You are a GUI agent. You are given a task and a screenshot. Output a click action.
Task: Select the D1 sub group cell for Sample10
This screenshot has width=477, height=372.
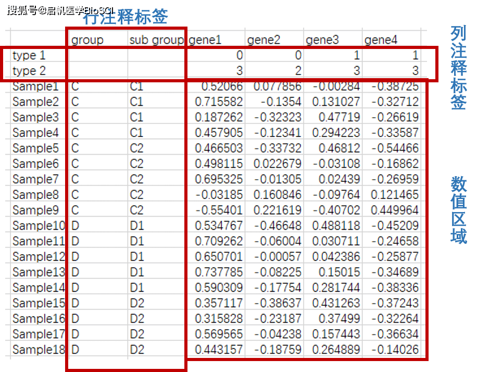pos(137,226)
